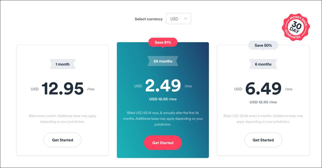Select the 1 month plan ribbon label
This screenshot has height=168, width=322.
(62, 64)
